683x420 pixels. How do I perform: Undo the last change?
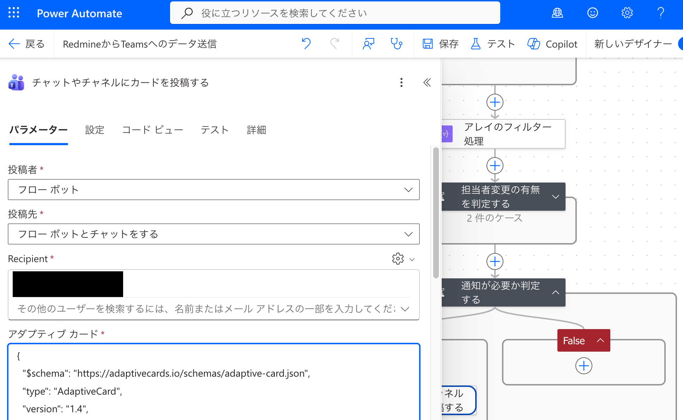point(306,44)
